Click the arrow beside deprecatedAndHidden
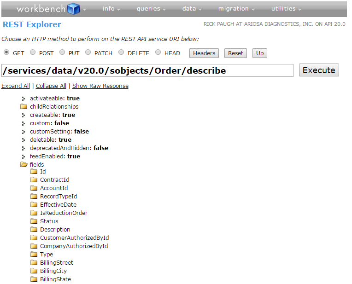This screenshot has width=352, height=284. tap(23, 148)
